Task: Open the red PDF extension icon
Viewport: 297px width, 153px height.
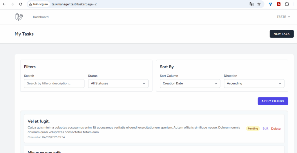Action: [279, 4]
